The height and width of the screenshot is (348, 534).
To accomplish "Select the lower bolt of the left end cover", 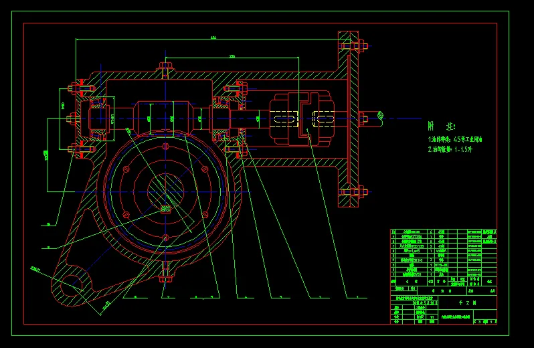I will click(x=82, y=149).
